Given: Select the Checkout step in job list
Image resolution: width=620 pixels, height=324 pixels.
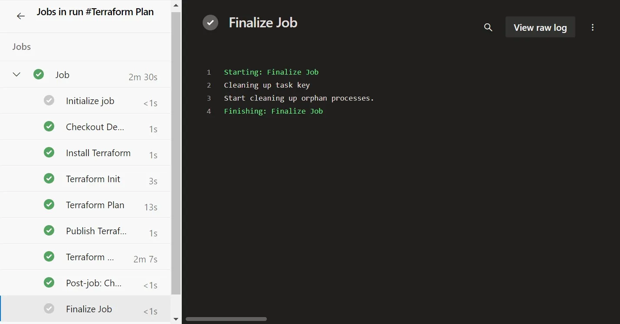Looking at the screenshot, I should click(x=95, y=127).
